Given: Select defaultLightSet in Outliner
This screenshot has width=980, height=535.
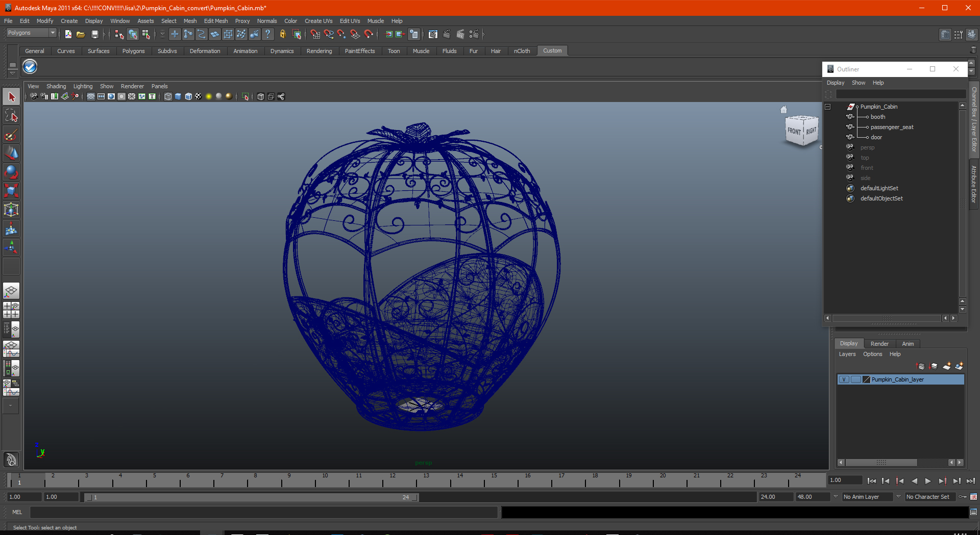Looking at the screenshot, I should [879, 188].
